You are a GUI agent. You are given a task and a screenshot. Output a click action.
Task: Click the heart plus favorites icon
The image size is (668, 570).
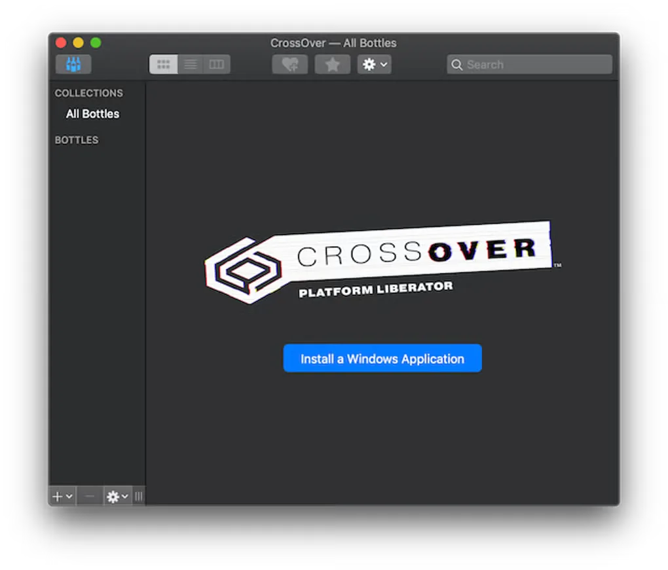[x=290, y=64]
